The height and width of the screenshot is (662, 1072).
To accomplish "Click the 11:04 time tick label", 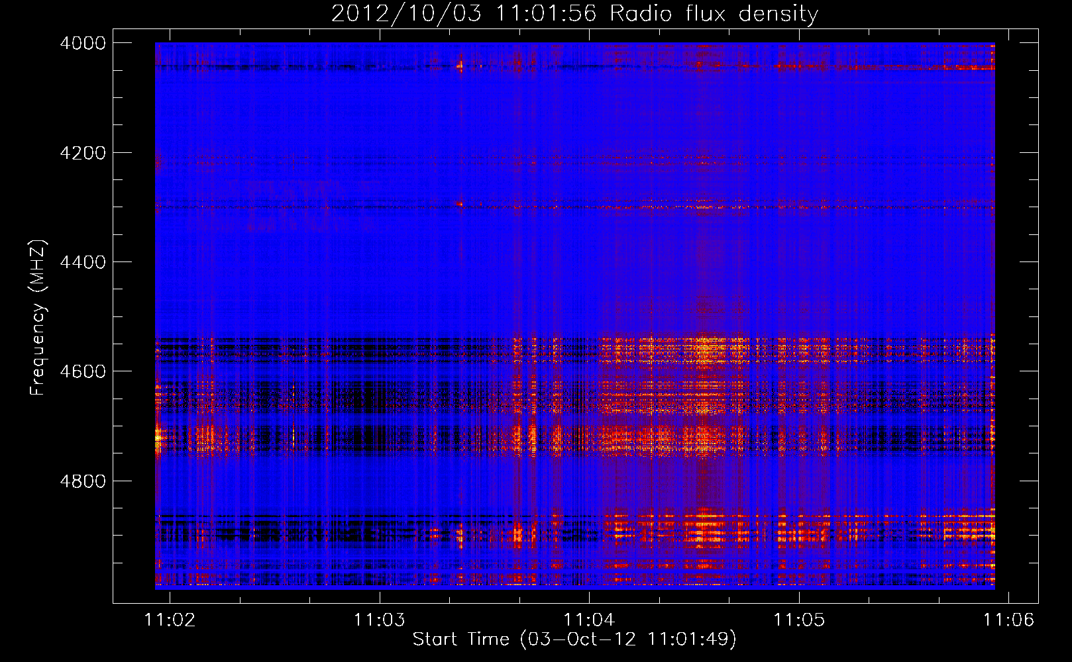I will coord(589,620).
